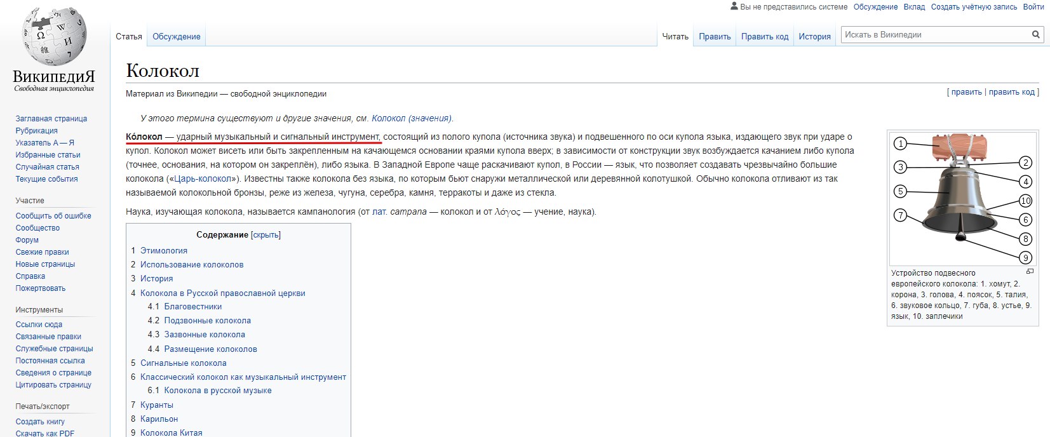Open the Колокол (значения) disambiguation link

[x=412, y=118]
